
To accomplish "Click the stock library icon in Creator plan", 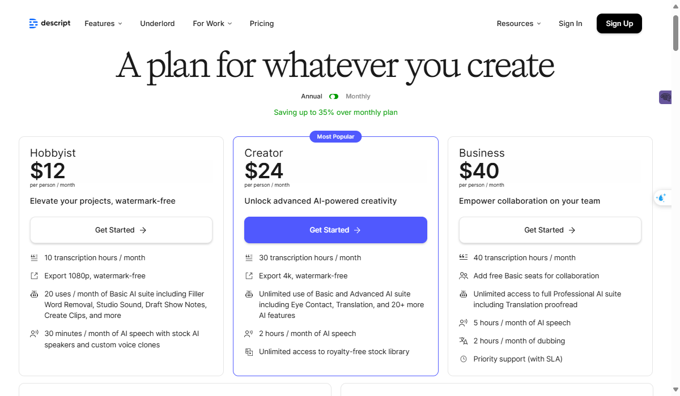I will [249, 352].
